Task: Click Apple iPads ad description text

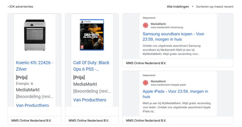Action: [x=177, y=107]
